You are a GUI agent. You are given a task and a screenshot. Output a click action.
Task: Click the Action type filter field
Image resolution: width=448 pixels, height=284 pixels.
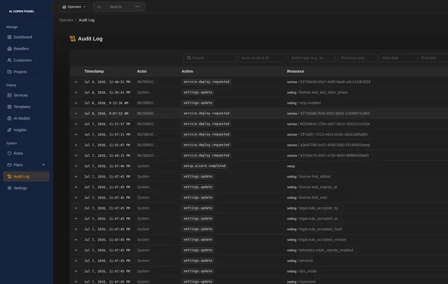click(312, 58)
